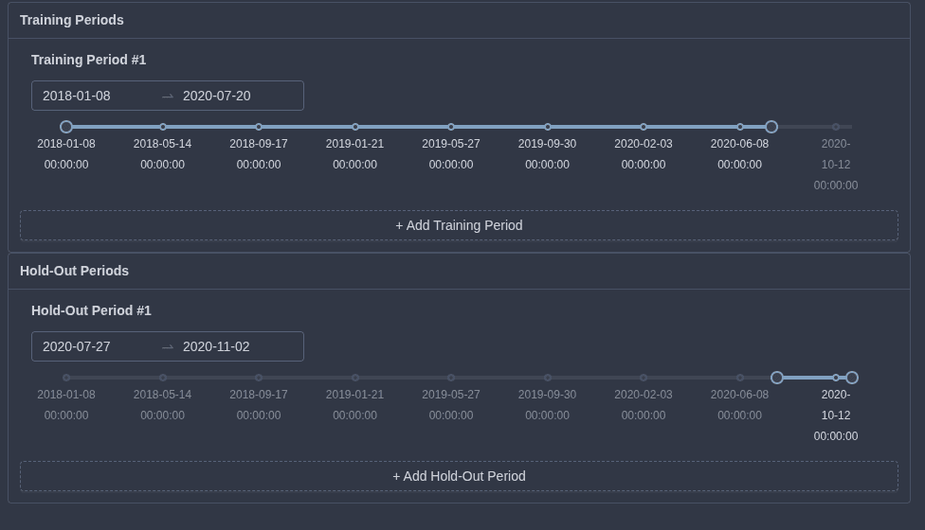Select 2020-02-03 mark on hold-out slider
The width and height of the screenshot is (925, 530).
pos(644,378)
